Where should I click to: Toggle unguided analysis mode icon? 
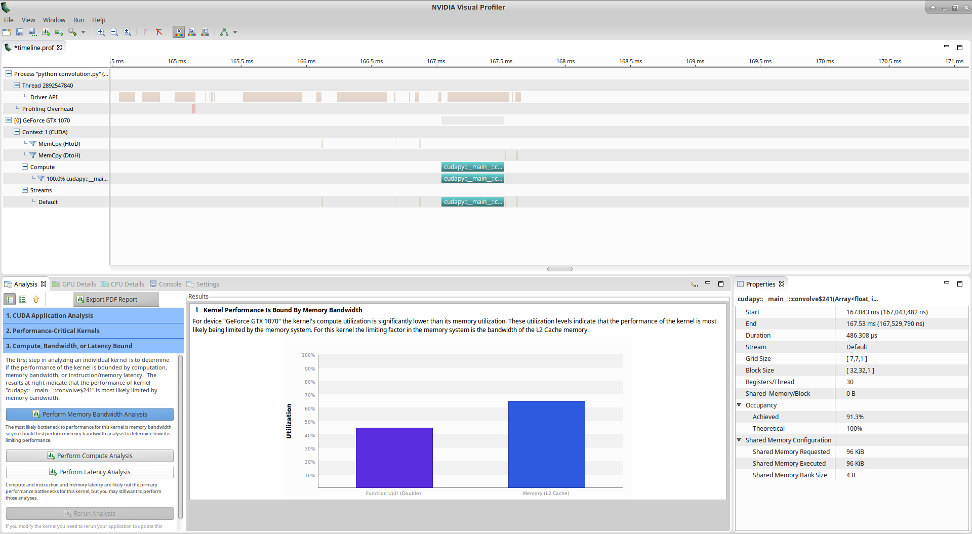(23, 299)
